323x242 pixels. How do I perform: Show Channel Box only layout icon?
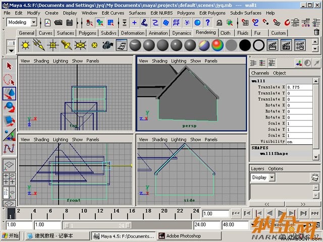[253, 63]
